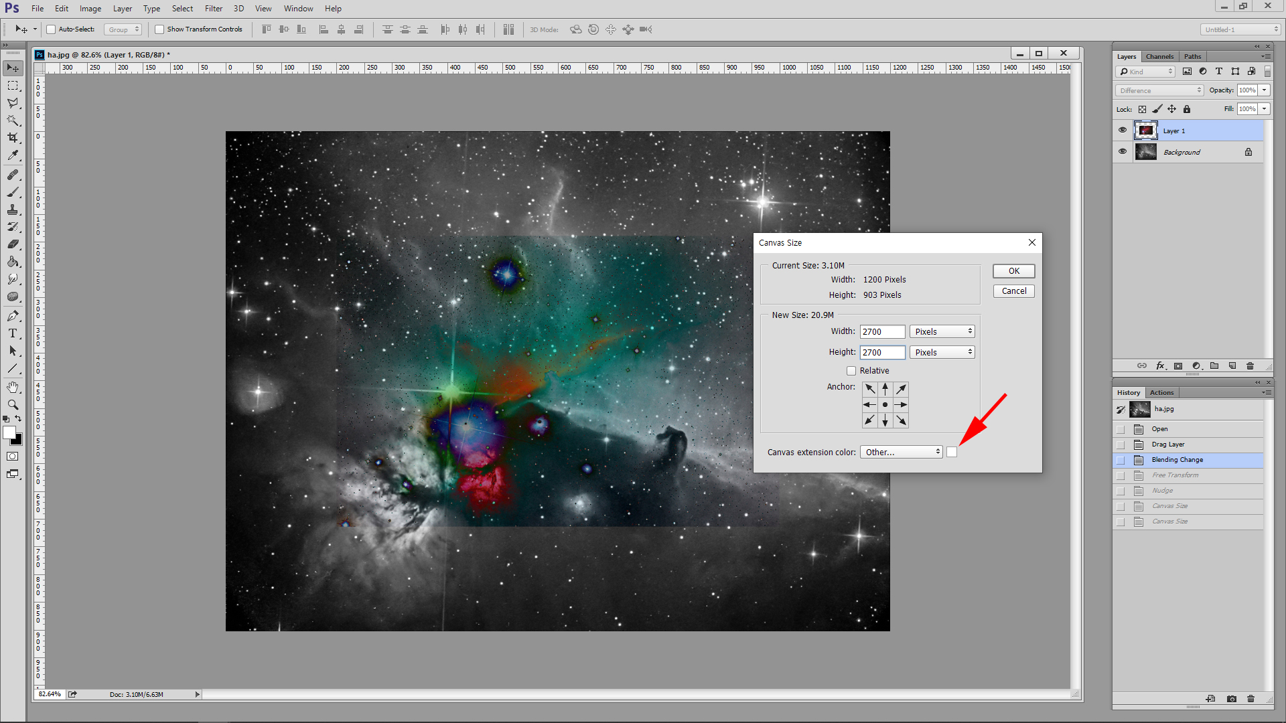Open layer filter Kind dropdown
Screen dimensions: 1286x723
(x=1146, y=72)
